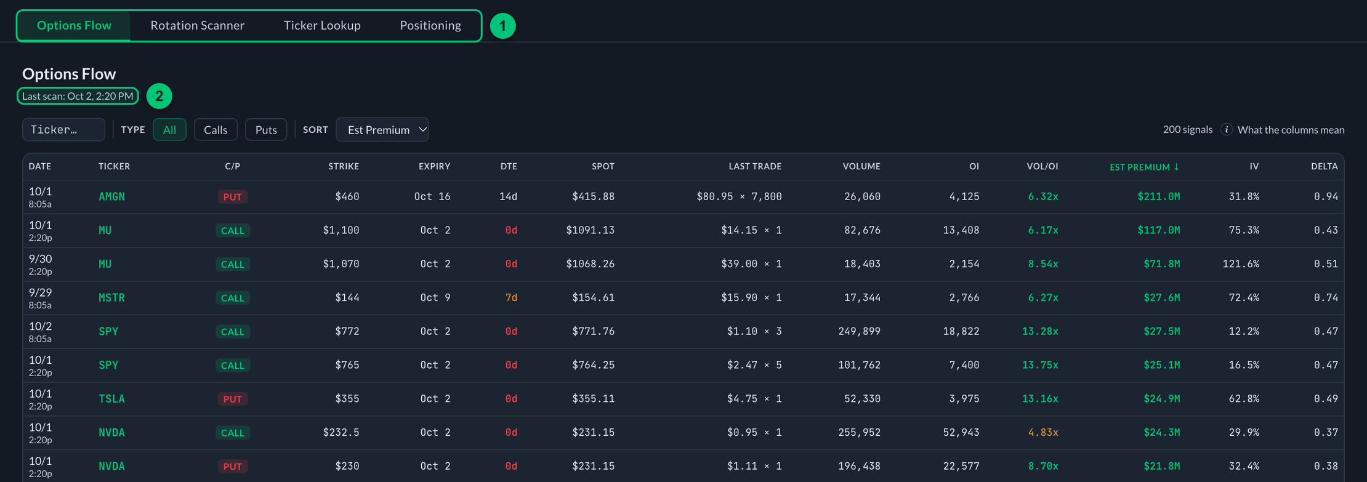Click the DTE column header
Viewport: 1367px width, 482px height.
pos(509,167)
